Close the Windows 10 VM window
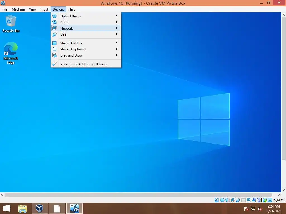Screen dimensions: 286x214 pos(279,3)
